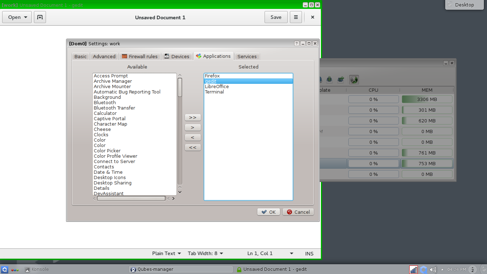
Task: Click the green download arrow in Qubes-manager
Action: pos(330,79)
